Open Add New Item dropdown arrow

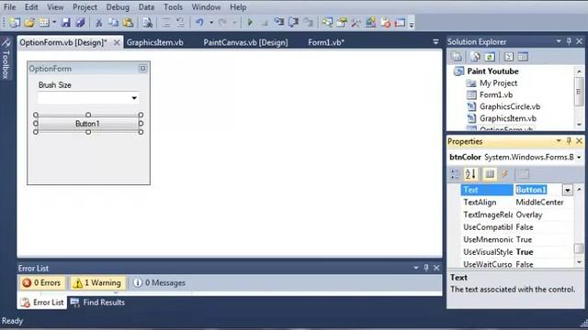click(x=54, y=22)
